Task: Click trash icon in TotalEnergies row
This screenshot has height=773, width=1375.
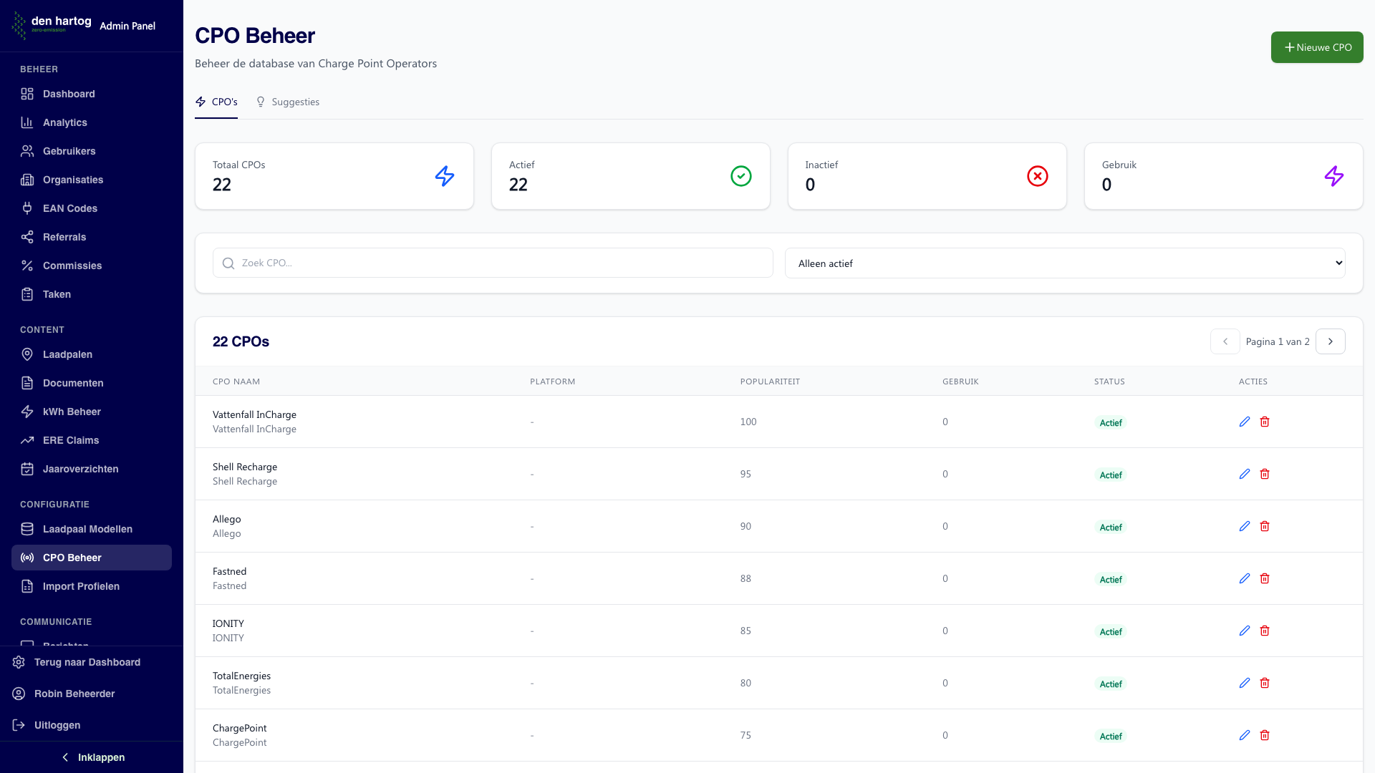Action: [x=1265, y=683]
